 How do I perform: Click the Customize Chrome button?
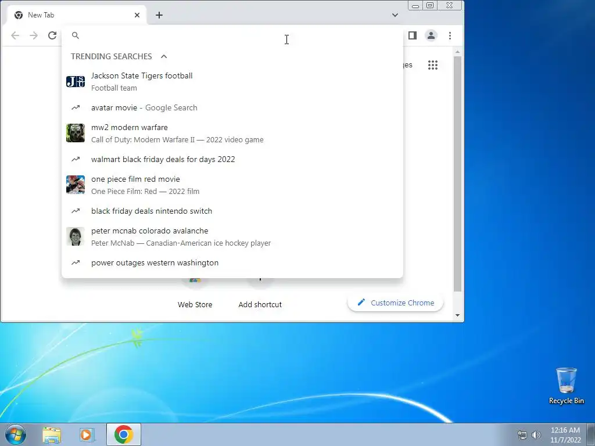tap(395, 303)
